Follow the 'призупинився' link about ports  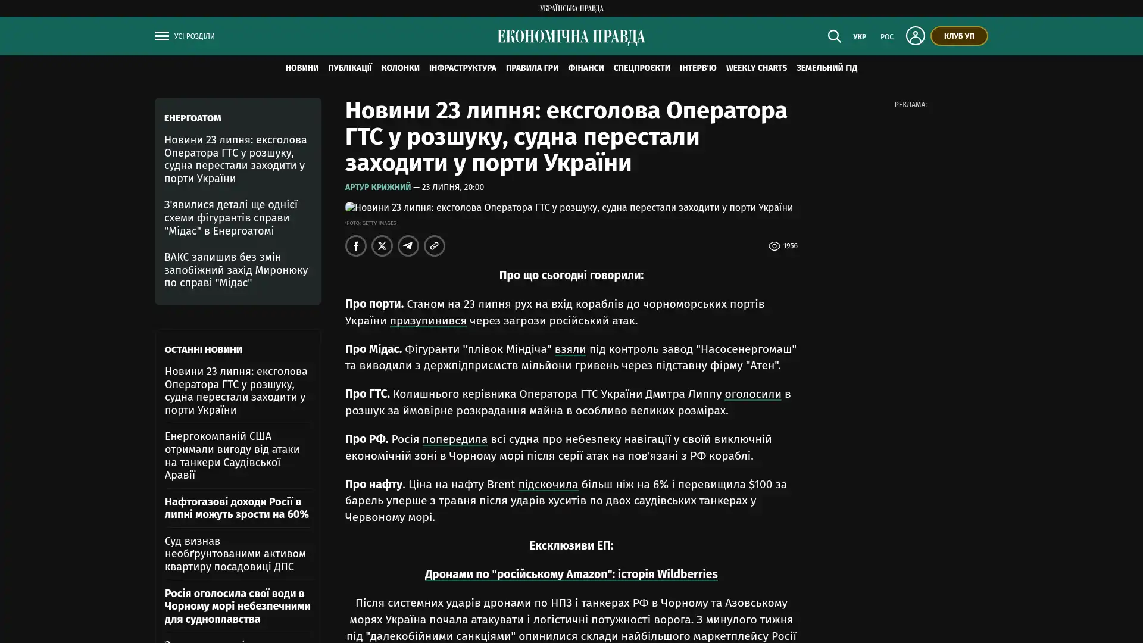428,321
